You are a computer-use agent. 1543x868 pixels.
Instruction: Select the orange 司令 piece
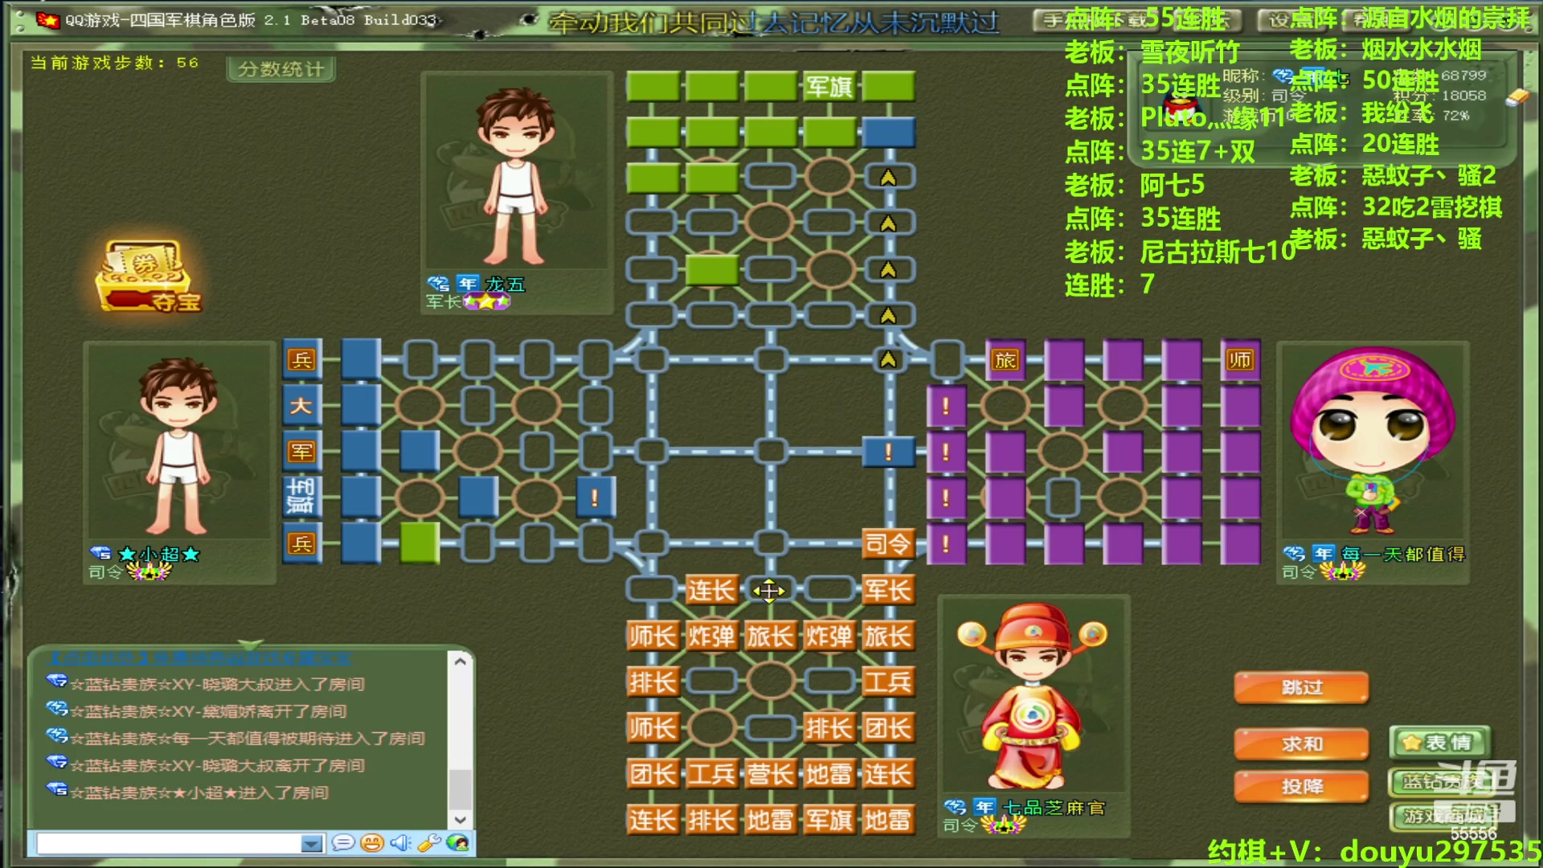pos(888,544)
